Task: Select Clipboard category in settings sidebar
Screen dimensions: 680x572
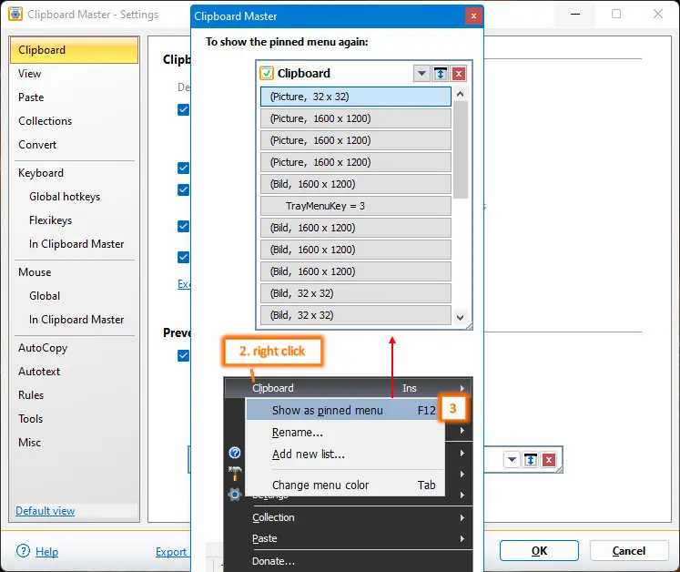Action: click(x=74, y=50)
